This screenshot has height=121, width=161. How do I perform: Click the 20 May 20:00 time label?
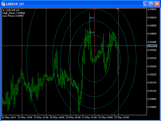point(73,117)
